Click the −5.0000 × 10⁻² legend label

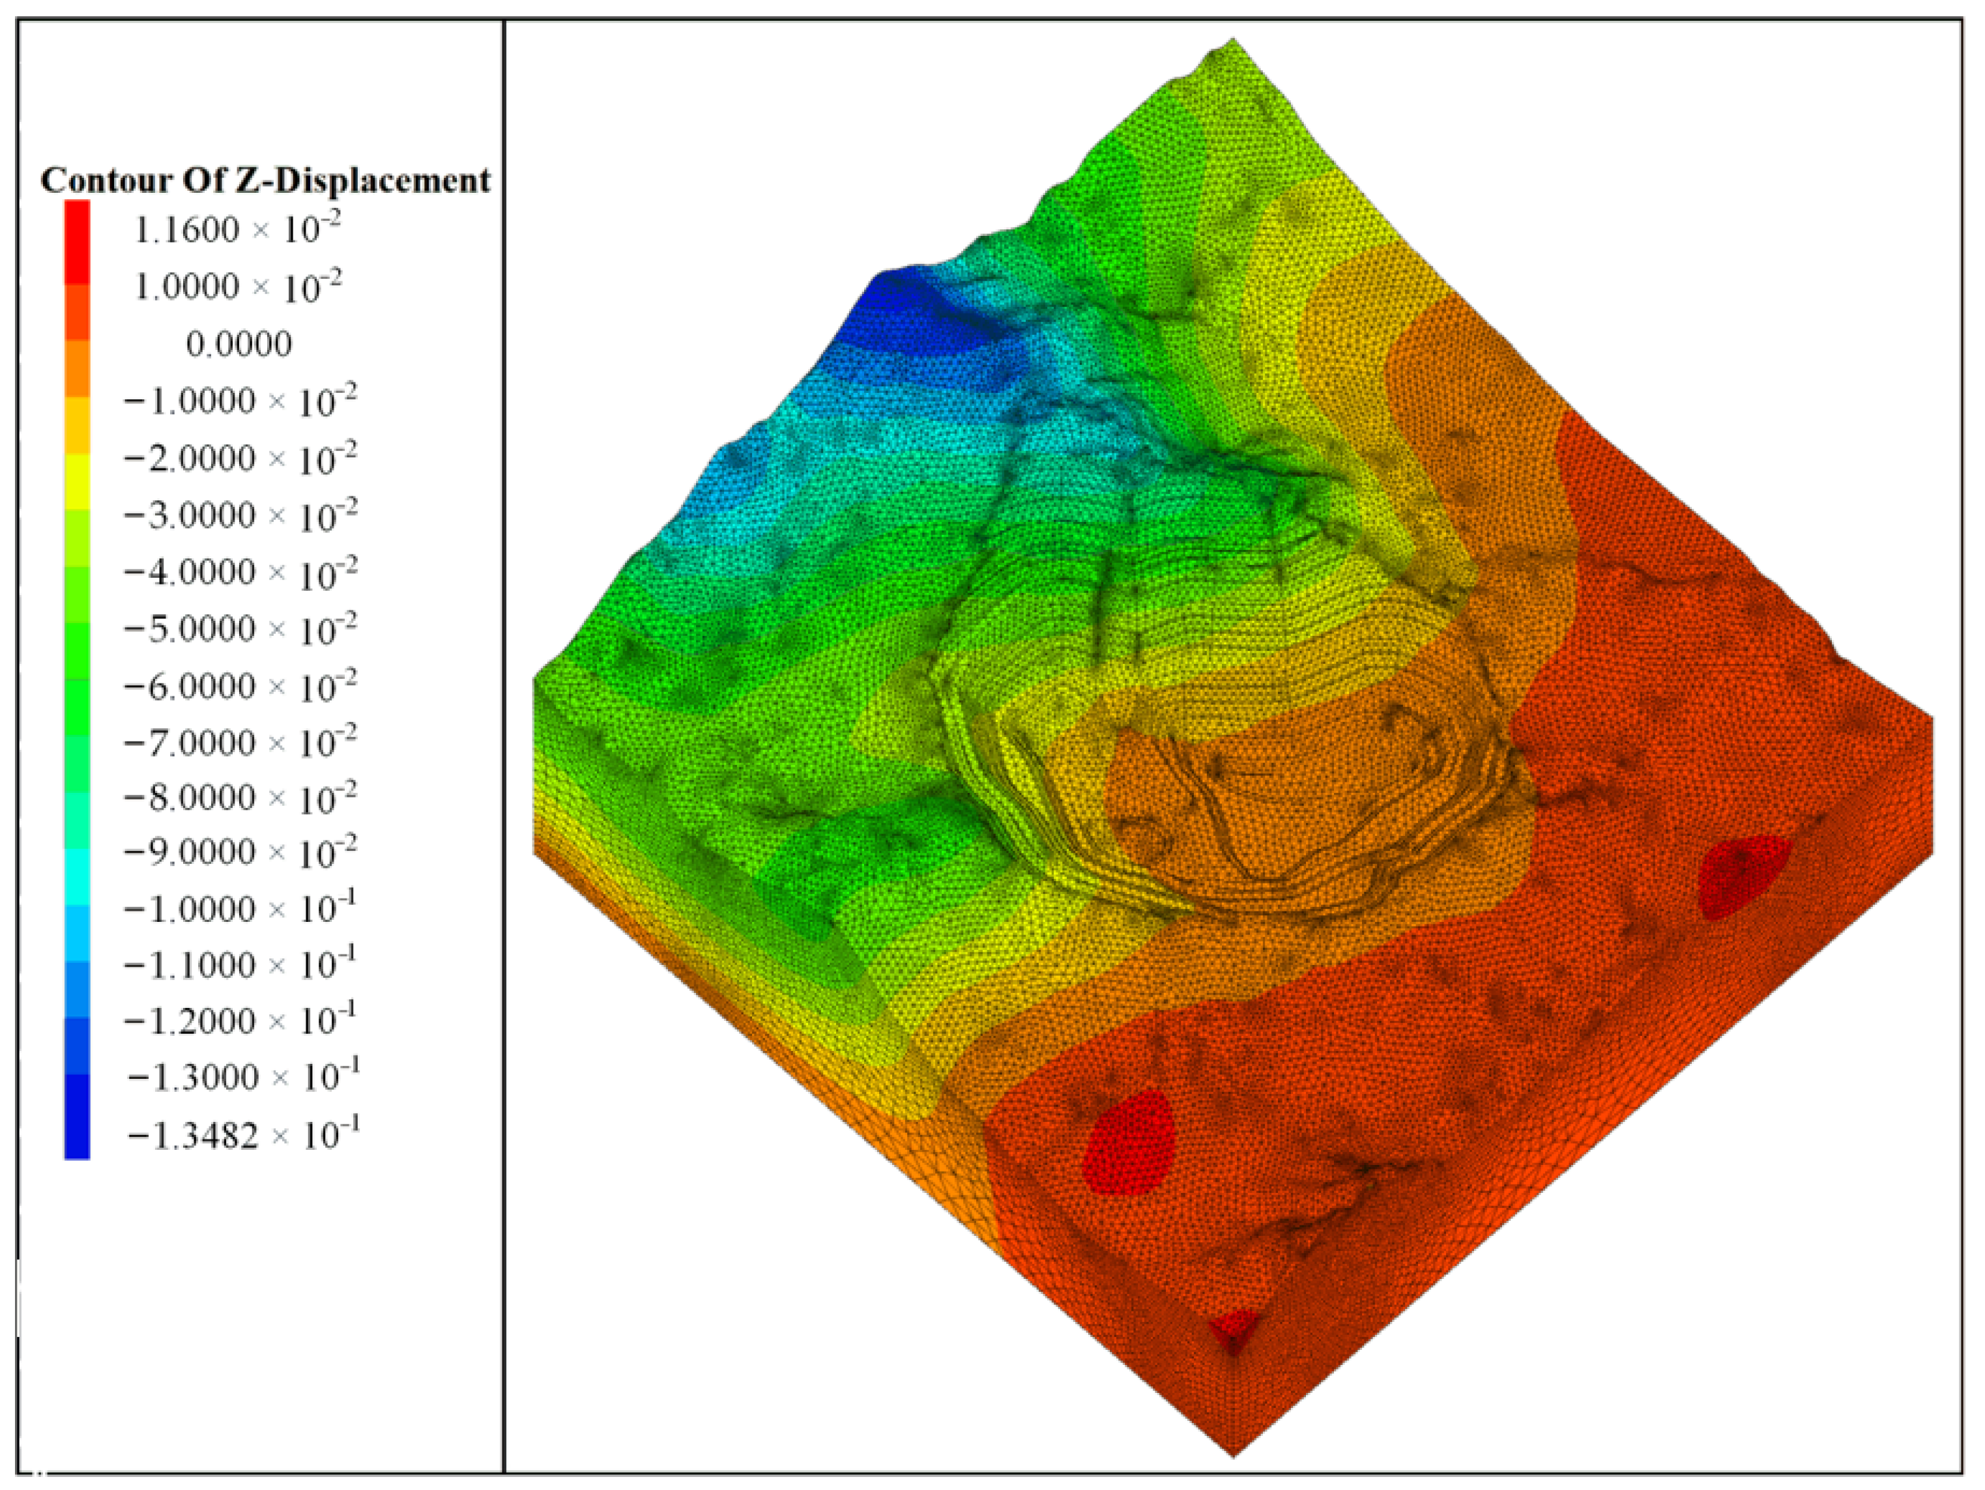[x=240, y=629]
